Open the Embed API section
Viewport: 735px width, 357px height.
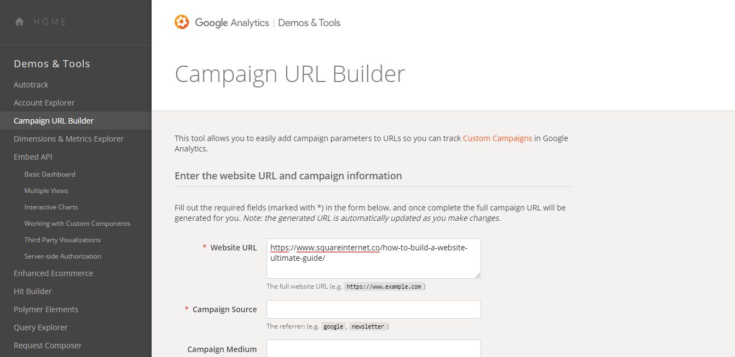click(33, 157)
